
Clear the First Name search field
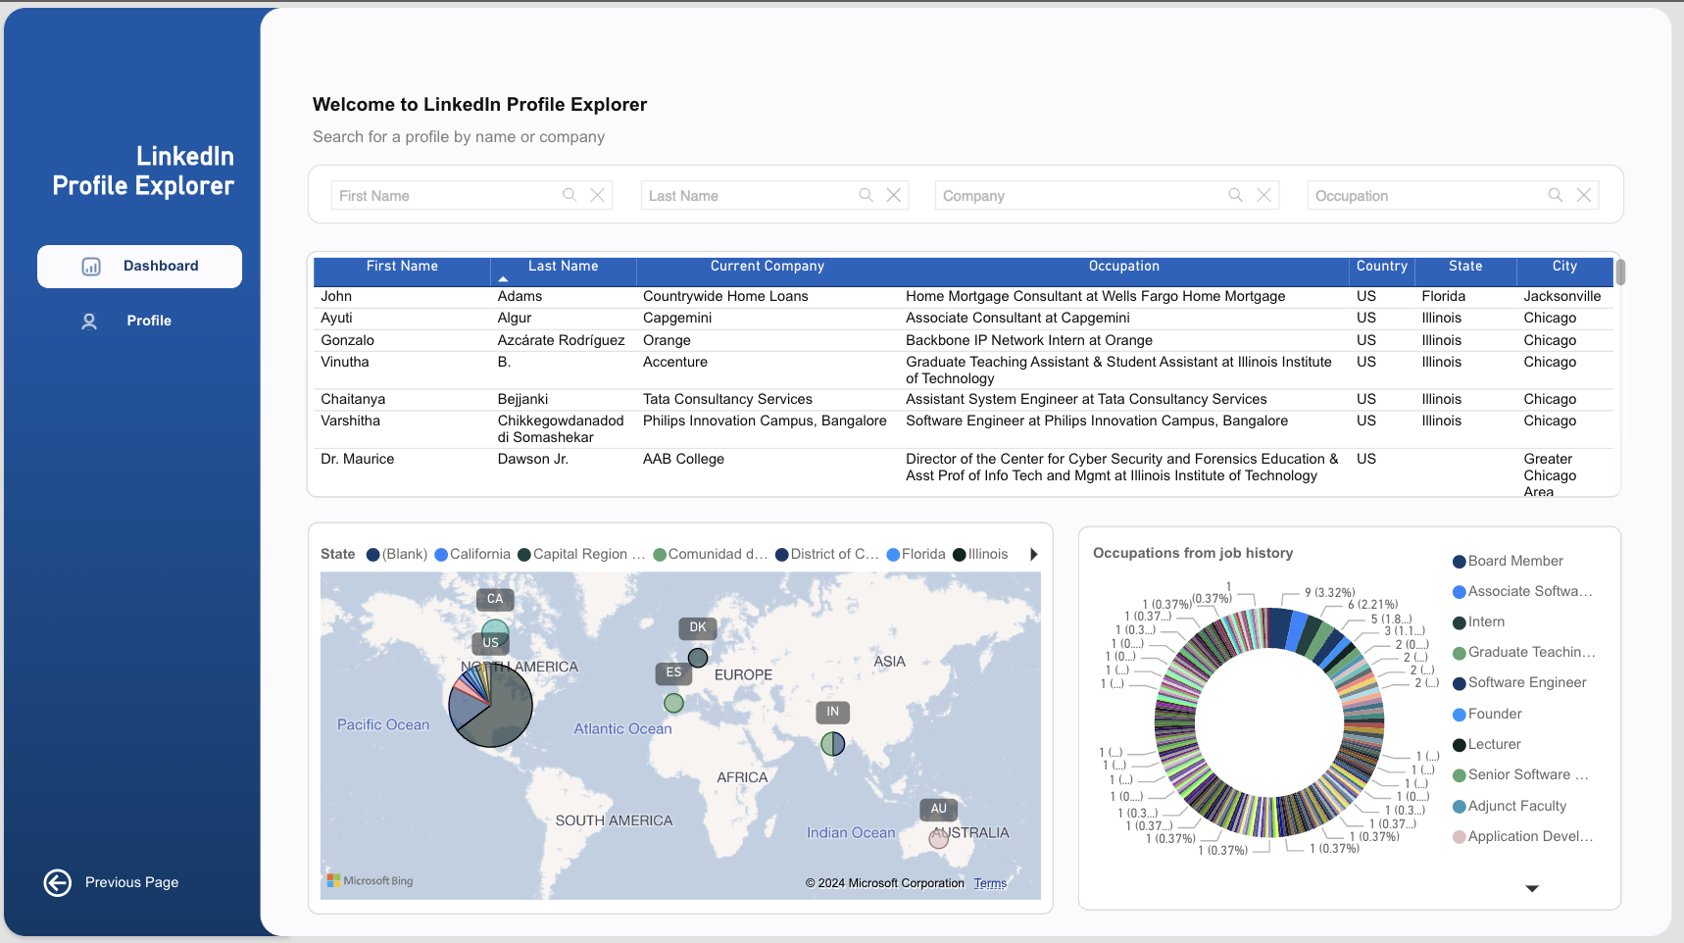(597, 195)
